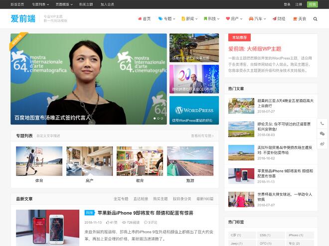Open the 财经 finance nav item
Image resolution: width=329 pixels, height=246 pixels.
[279, 18]
